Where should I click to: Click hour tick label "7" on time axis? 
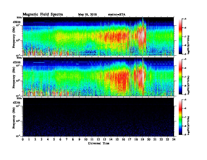[67, 139]
